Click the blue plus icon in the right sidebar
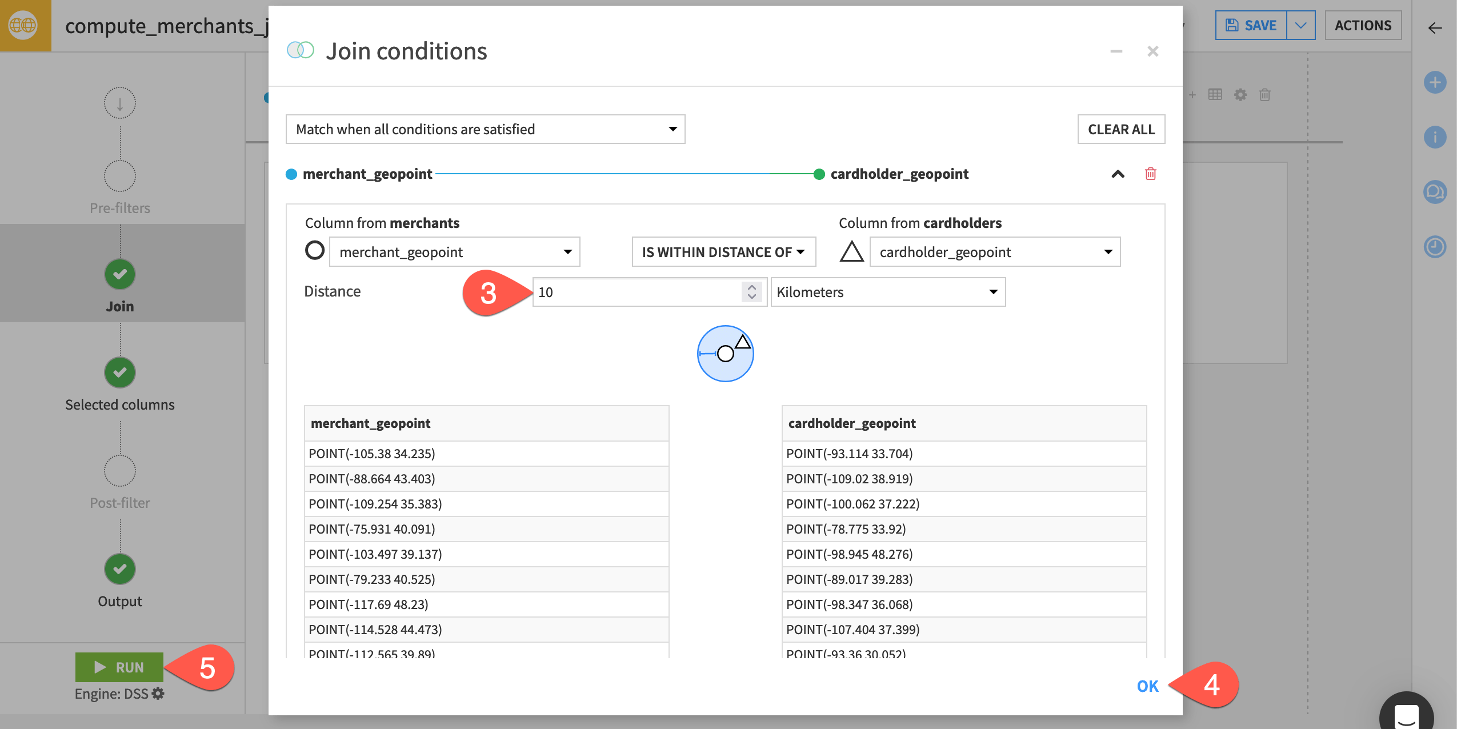This screenshot has height=729, width=1457. (1436, 83)
